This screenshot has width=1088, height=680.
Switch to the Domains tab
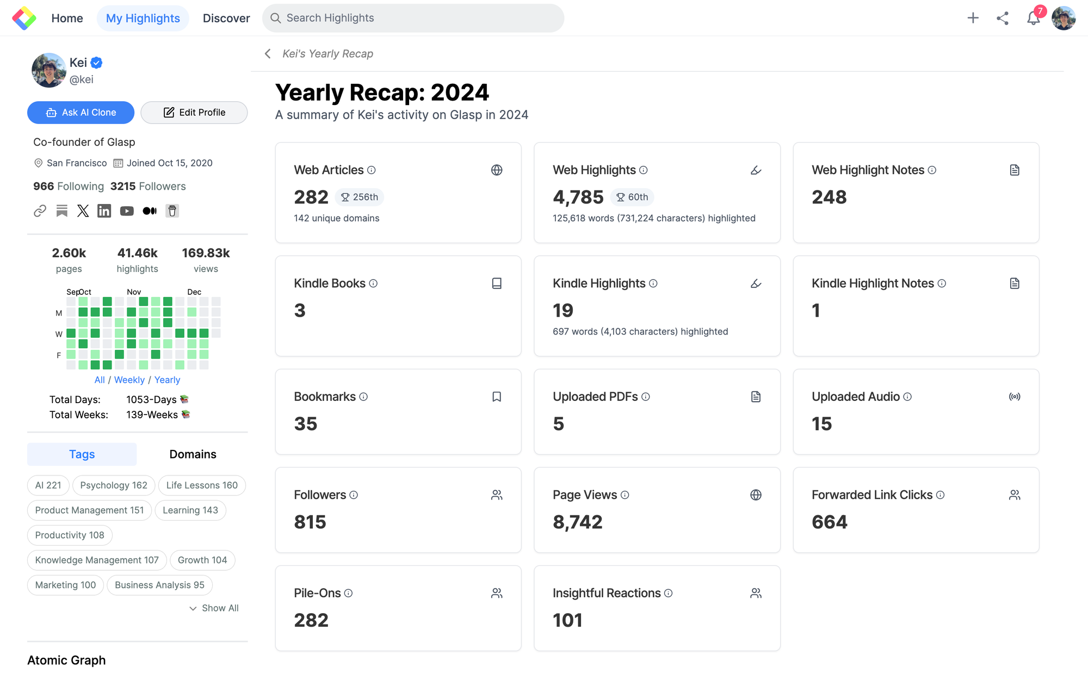193,454
